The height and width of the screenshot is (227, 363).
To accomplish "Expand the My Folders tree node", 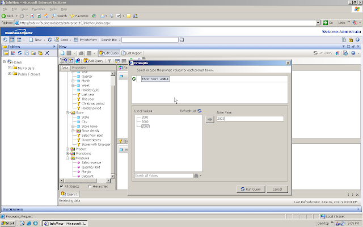I will tap(10, 68).
